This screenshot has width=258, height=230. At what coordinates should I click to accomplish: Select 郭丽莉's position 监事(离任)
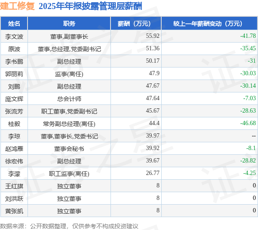tap(69, 74)
